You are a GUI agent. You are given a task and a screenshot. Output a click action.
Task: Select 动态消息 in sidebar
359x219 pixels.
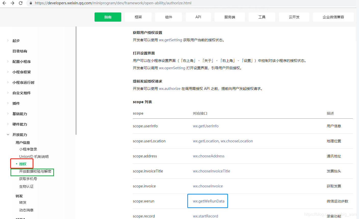[x=26, y=210]
